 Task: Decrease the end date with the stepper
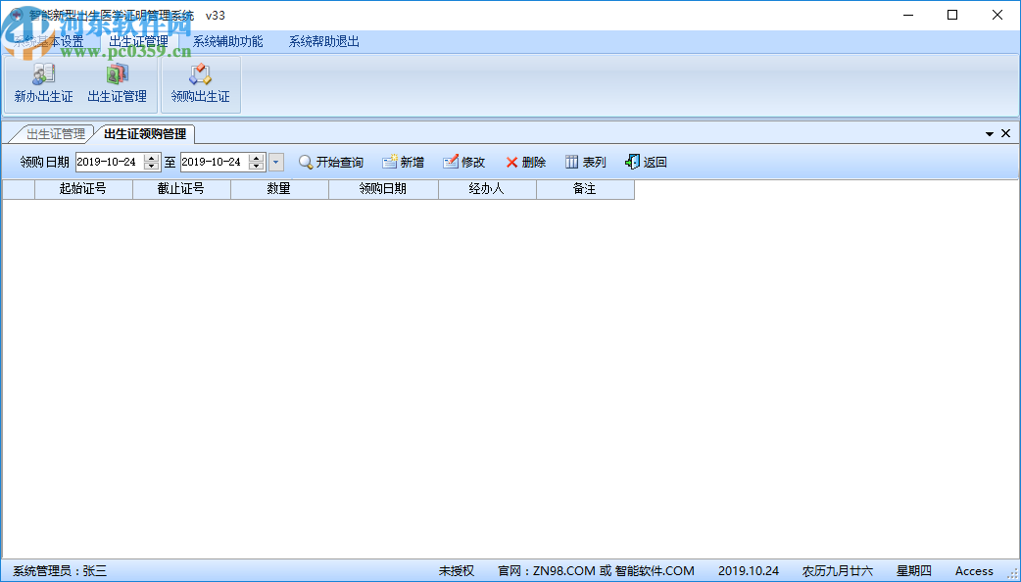[x=255, y=166]
